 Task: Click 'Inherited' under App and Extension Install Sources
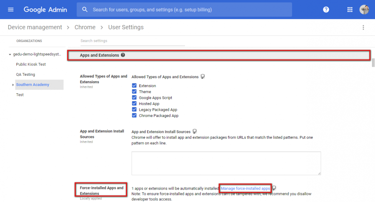tap(86, 142)
